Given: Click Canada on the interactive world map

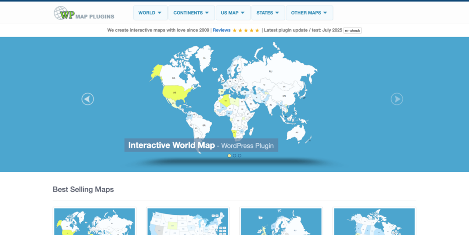Looking at the screenshot, I should pyautogui.click(x=174, y=77).
